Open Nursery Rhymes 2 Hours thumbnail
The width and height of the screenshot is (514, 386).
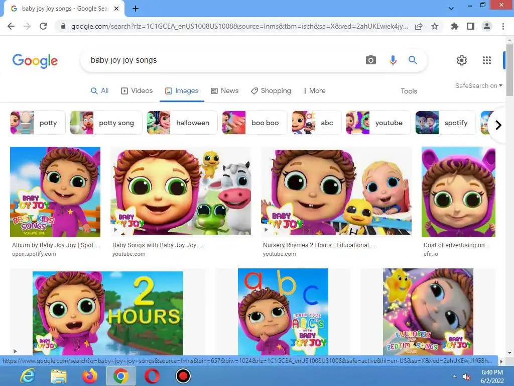click(336, 192)
